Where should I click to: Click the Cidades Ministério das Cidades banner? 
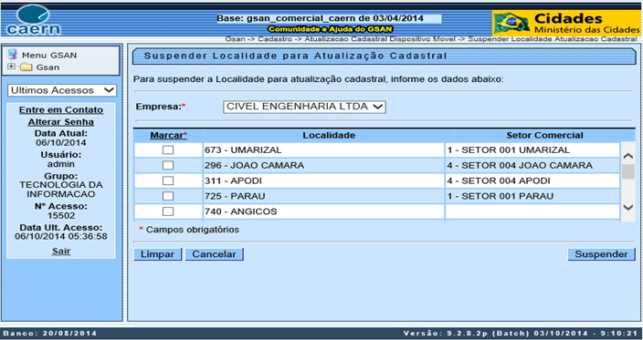click(x=566, y=23)
